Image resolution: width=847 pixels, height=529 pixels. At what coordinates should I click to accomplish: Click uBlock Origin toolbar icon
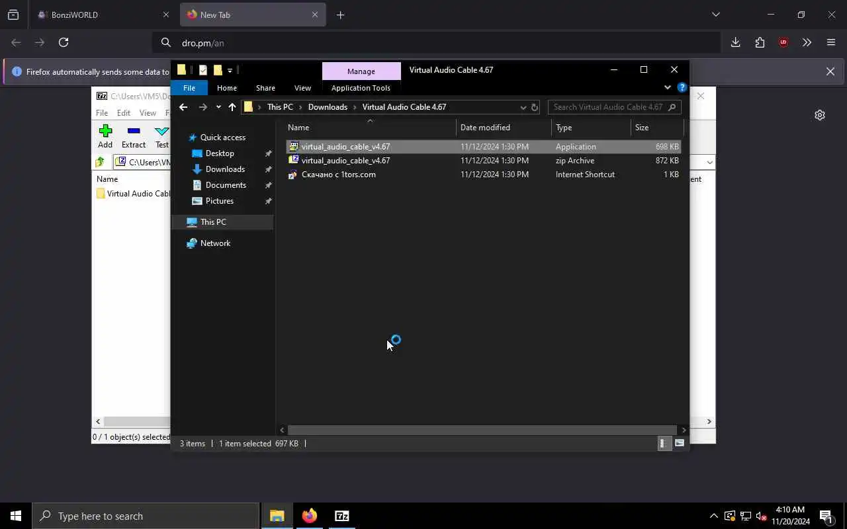(783, 42)
